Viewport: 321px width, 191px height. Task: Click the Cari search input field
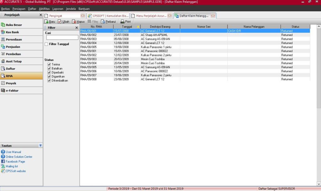[62, 37]
